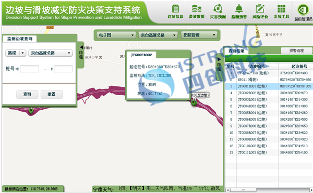Click the 重置 reset button

[x=52, y=94]
